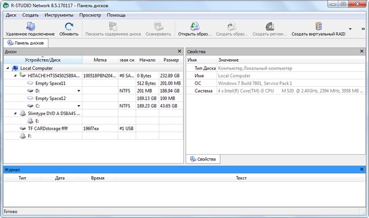
Task: Collapse the Local Computer tree node
Action: pos(7,68)
